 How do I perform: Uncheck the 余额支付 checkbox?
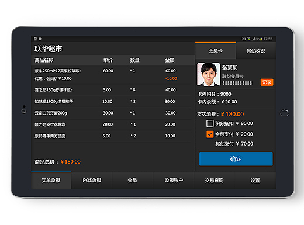(x=210, y=134)
